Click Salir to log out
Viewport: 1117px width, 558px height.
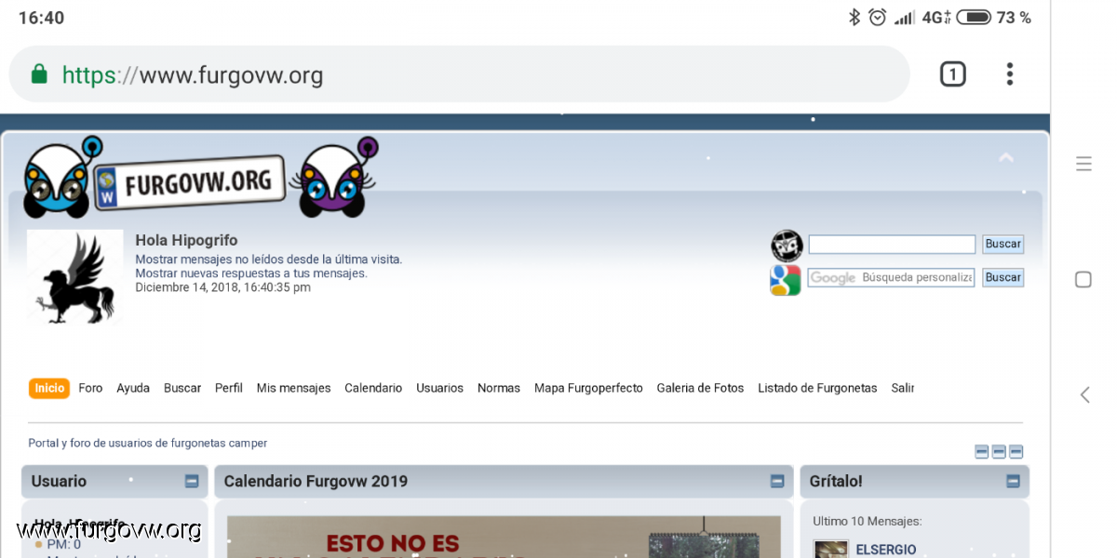pos(902,388)
